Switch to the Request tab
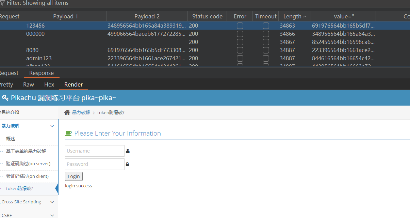The height and width of the screenshot is (218, 410). pos(9,73)
